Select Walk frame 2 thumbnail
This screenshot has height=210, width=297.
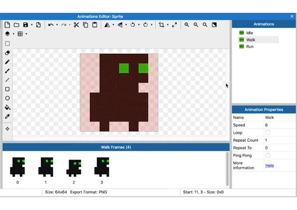click(x=74, y=168)
